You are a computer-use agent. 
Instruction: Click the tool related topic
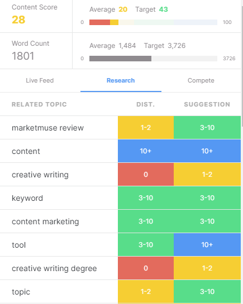click(x=19, y=245)
